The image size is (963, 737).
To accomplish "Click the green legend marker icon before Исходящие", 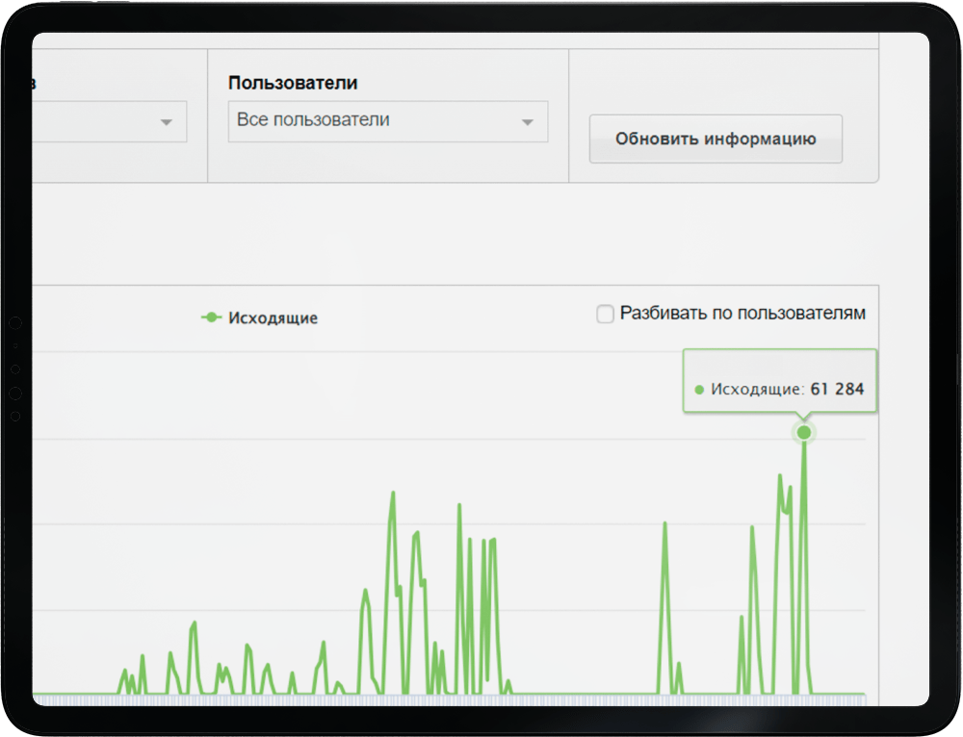I will [x=211, y=318].
